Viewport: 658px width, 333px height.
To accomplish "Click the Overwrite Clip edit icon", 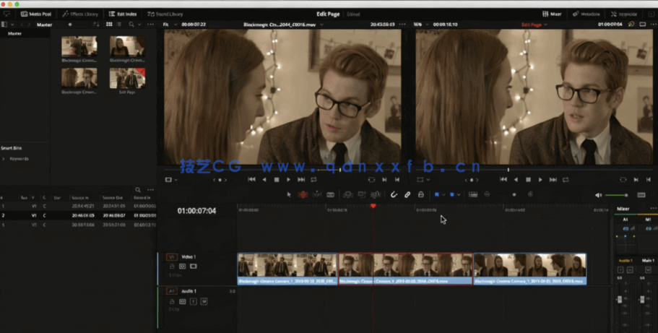I will click(362, 194).
